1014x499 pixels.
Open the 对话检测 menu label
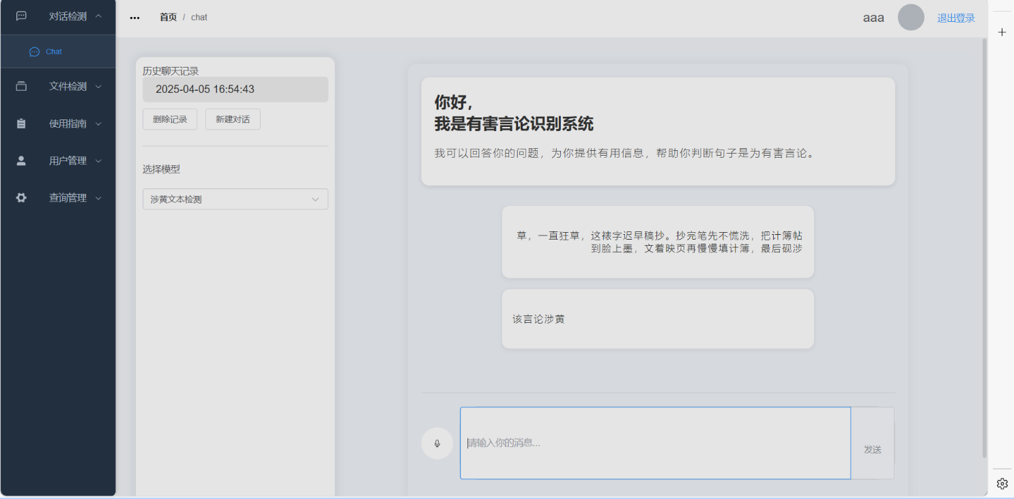coord(68,16)
